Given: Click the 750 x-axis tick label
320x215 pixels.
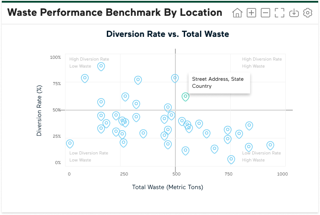Looking at the screenshot, I should click(229, 174).
